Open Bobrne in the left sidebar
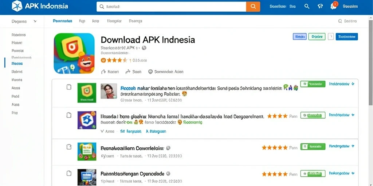This screenshot has height=186, width=373. click(17, 72)
